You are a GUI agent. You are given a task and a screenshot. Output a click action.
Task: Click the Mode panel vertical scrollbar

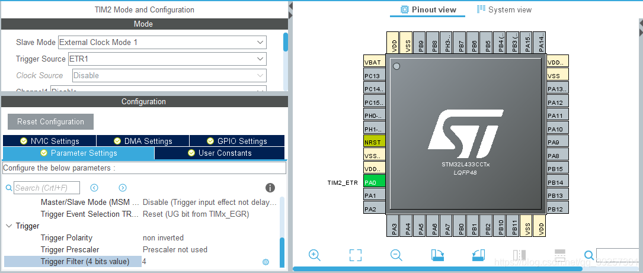286,42
